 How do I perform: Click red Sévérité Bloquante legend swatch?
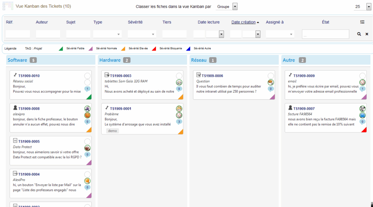coord(154,49)
